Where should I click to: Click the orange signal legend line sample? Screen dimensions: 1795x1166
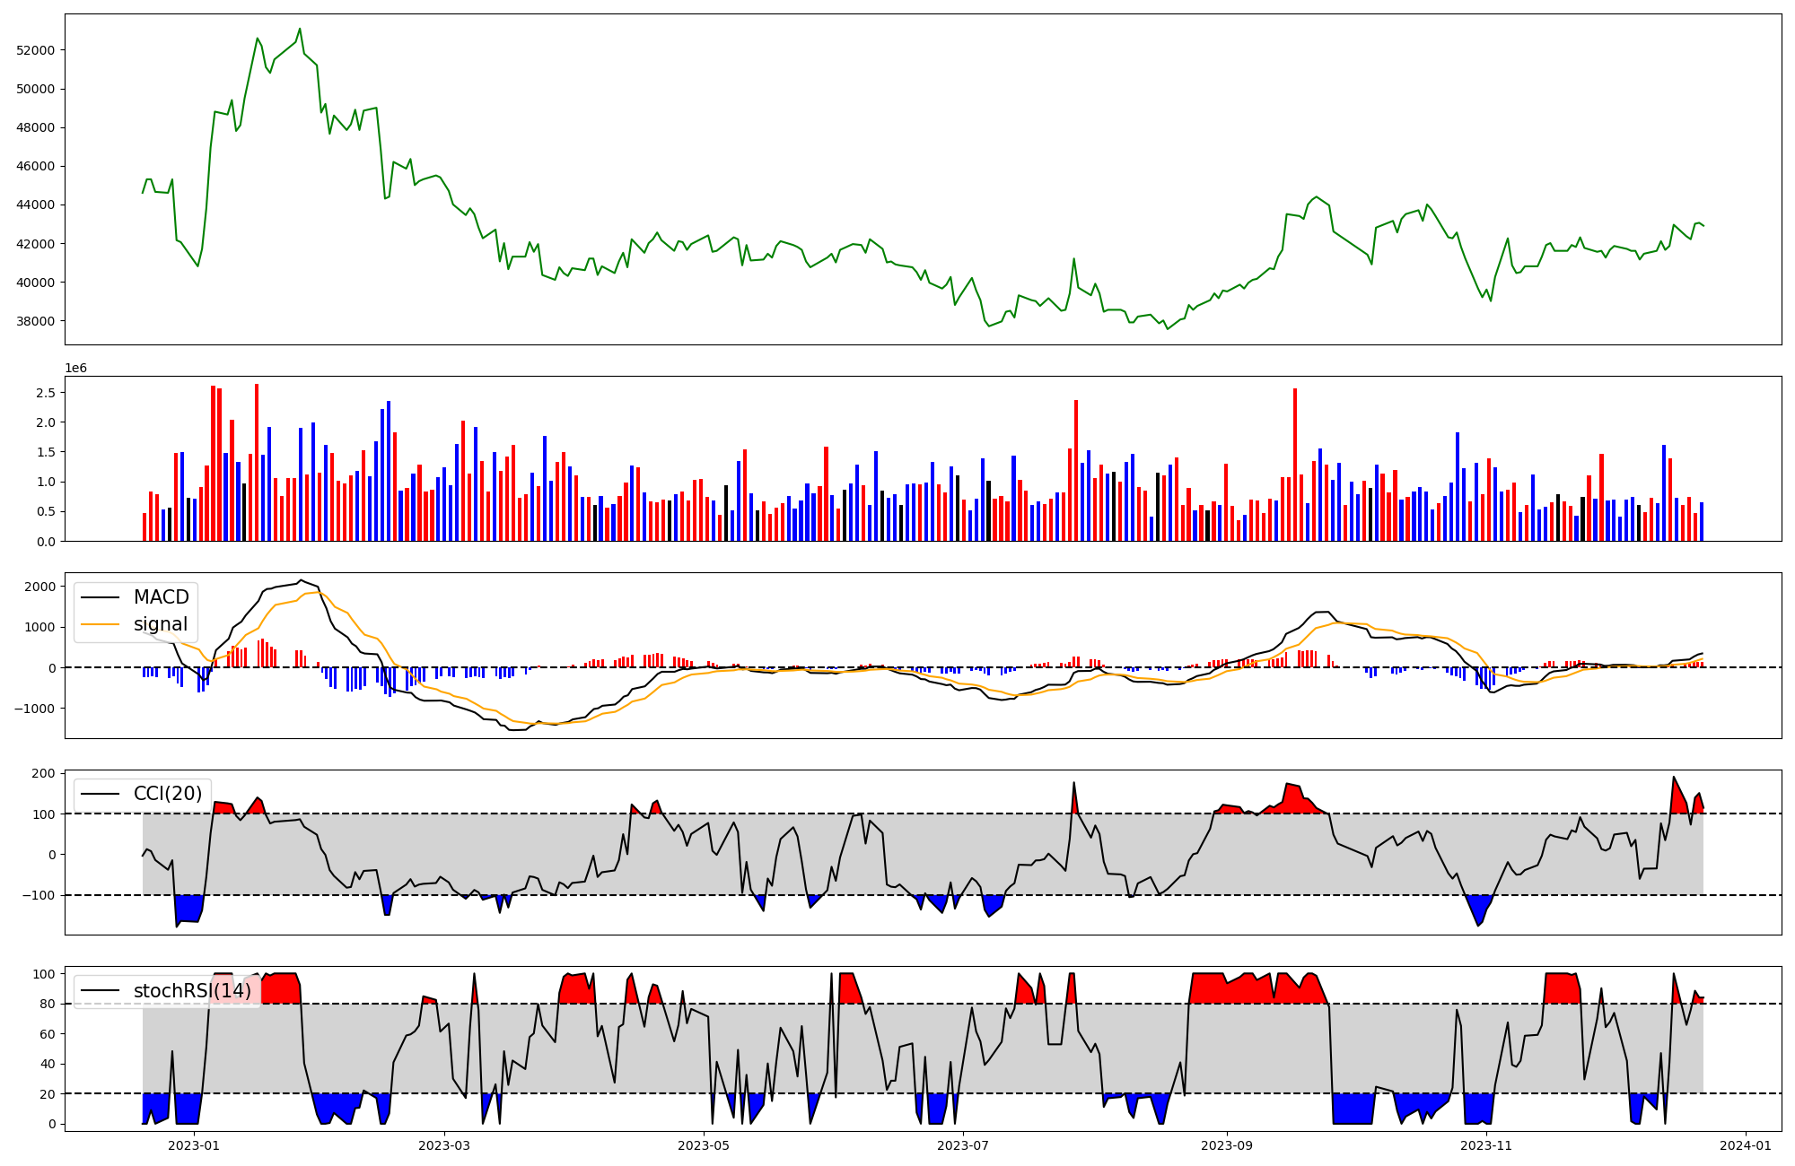point(100,625)
